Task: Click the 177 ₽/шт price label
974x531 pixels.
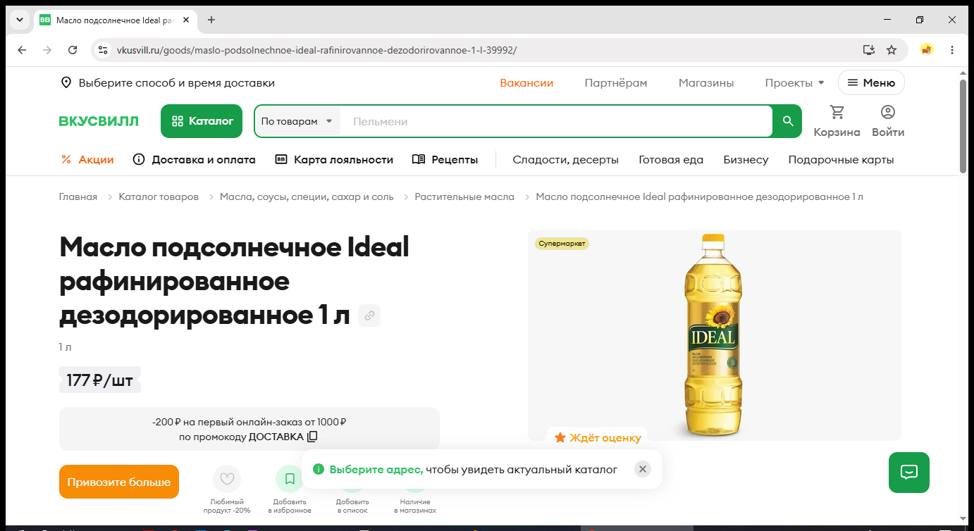Action: click(x=100, y=380)
